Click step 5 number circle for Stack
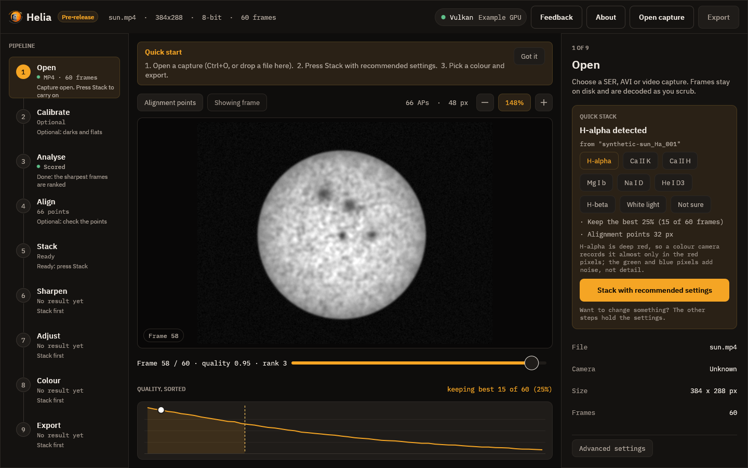748x468 pixels. pos(23,251)
